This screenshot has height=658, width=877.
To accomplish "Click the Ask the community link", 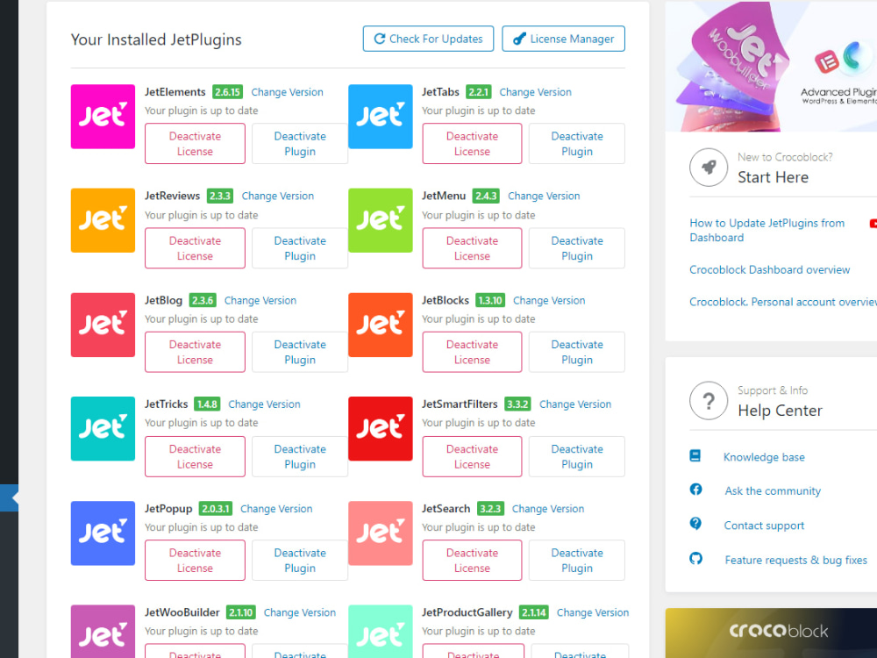I will 772,490.
